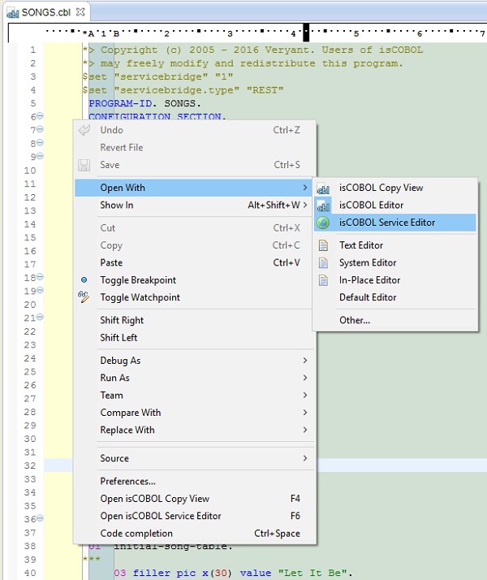Toggle Breakpoint from the context menu

[137, 280]
